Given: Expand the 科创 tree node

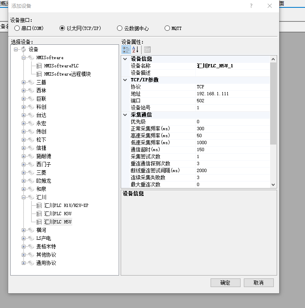Looking at the screenshot, I should pyautogui.click(x=23, y=107).
